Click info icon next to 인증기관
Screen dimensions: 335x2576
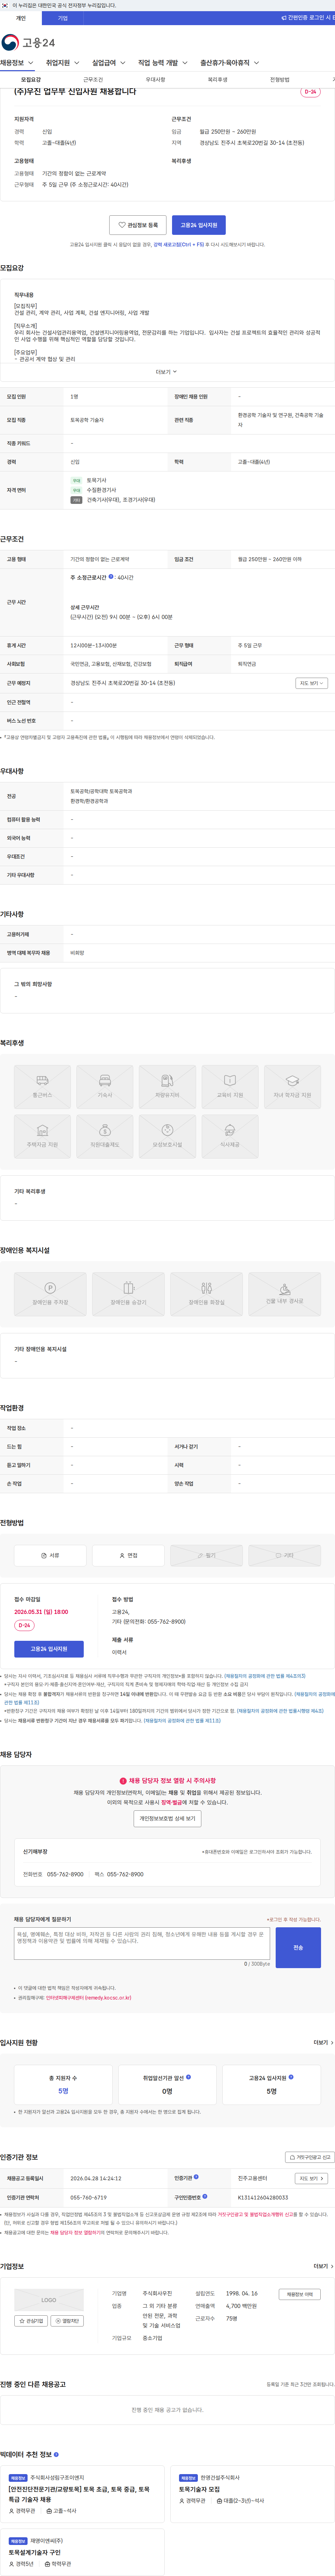click(x=196, y=2177)
